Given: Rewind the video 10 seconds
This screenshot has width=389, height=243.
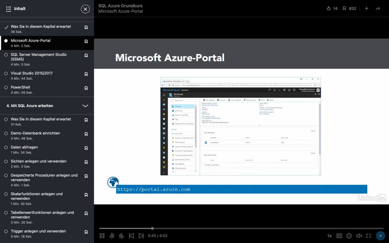Looking at the screenshot, I should pos(112,236).
